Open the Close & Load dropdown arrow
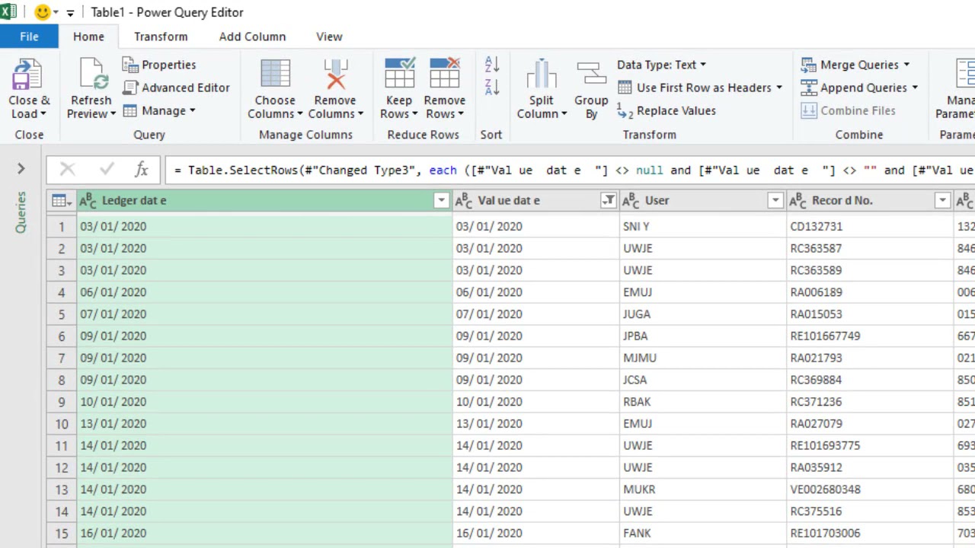975x548 pixels. click(x=43, y=114)
